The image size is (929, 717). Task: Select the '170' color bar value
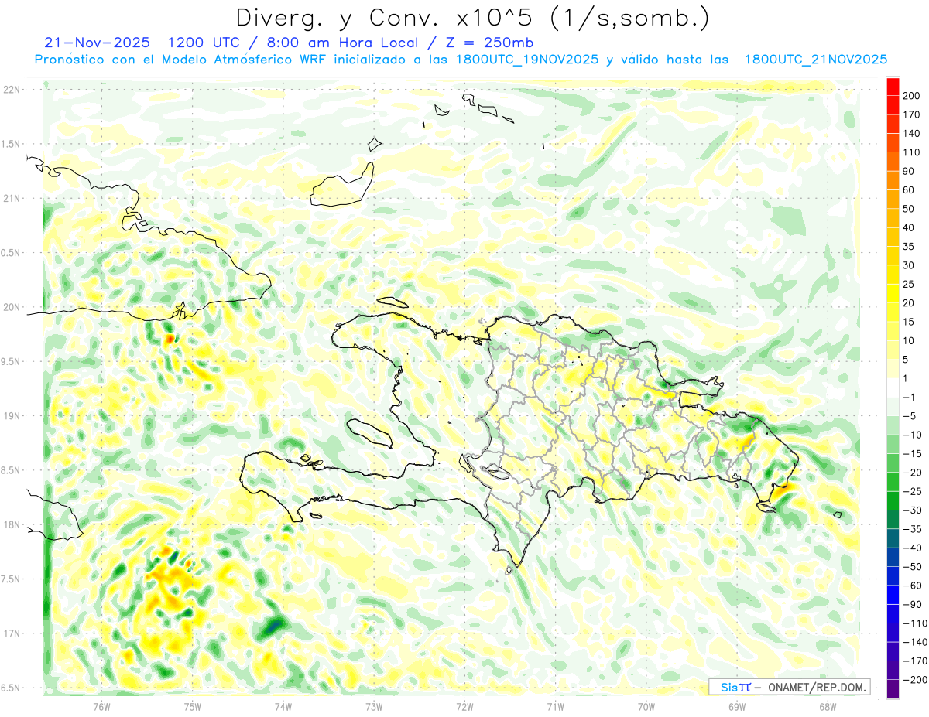coord(912,114)
